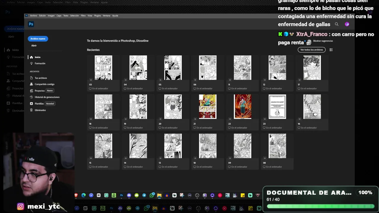
Task: Open red color thumbnail 22
Action: (243, 107)
